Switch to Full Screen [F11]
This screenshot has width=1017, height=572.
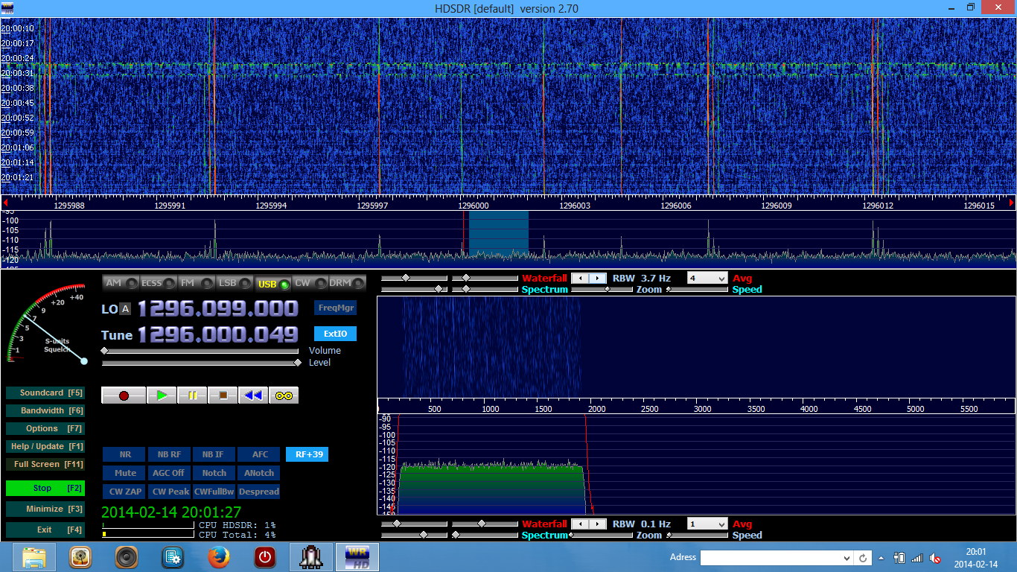pos(45,464)
